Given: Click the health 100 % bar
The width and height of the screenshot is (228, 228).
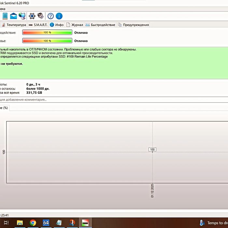Looking at the screenshot, I should [47, 41].
